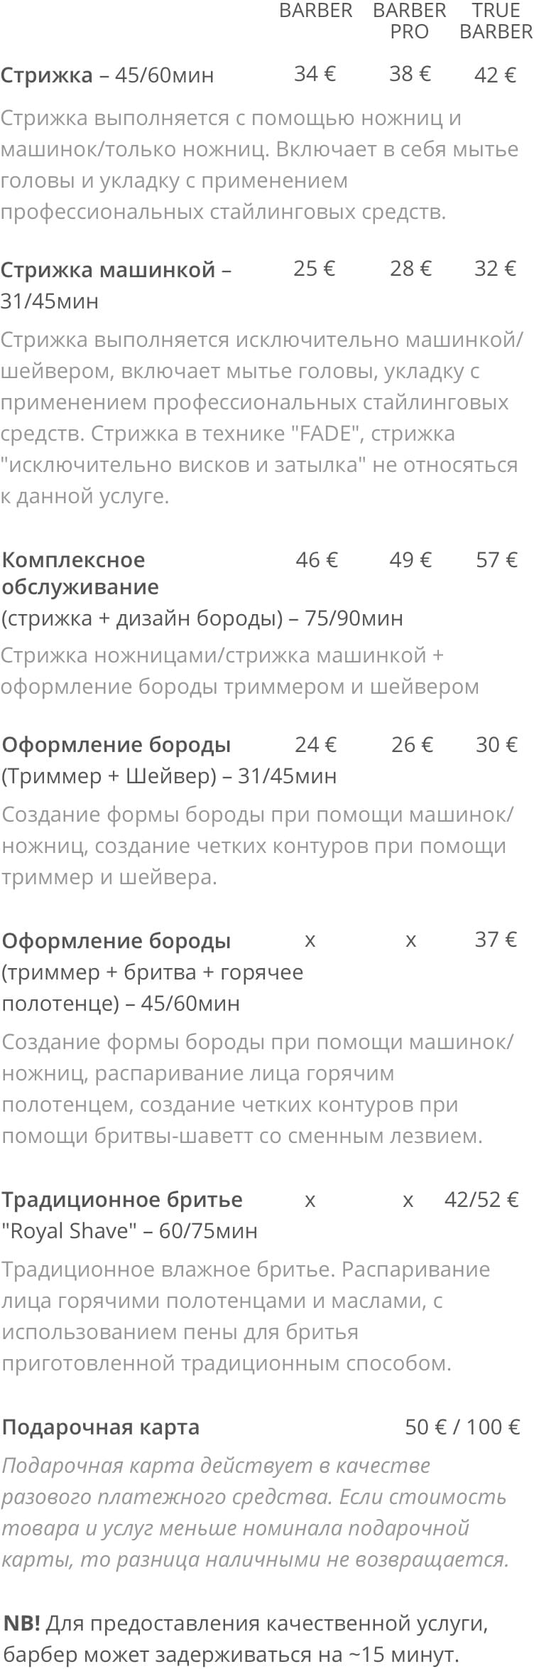Select Оформление бороды (Триммер + Шейвер) title
This screenshot has height=1669, width=534.
169,760
